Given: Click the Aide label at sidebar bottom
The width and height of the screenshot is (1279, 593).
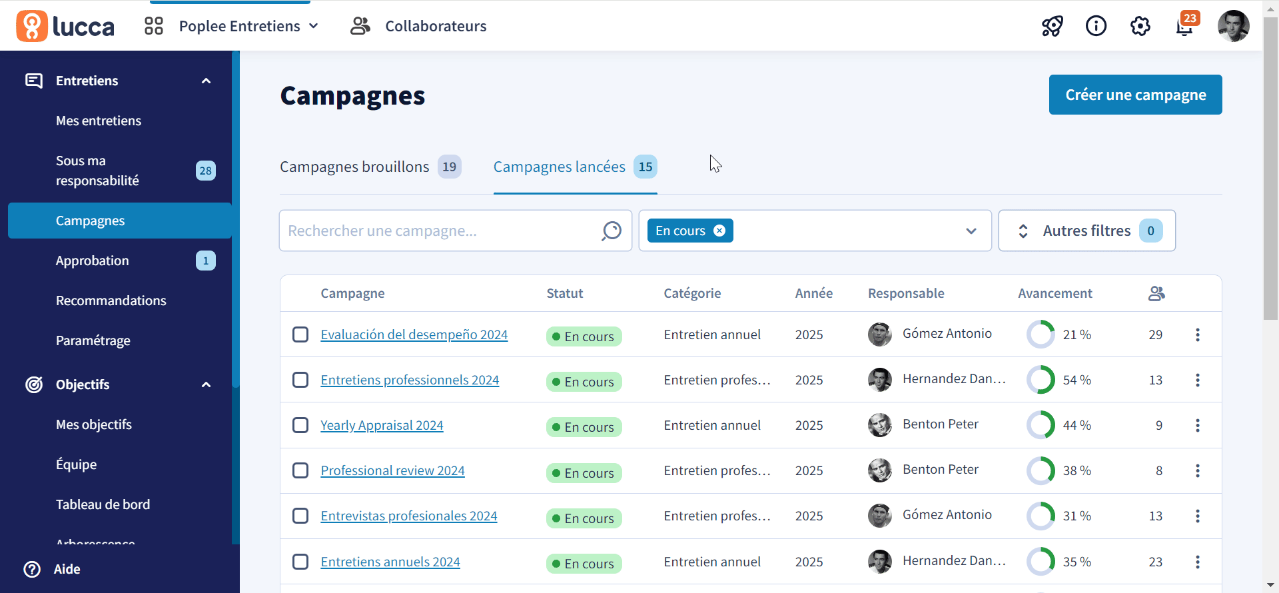Looking at the screenshot, I should 67,569.
